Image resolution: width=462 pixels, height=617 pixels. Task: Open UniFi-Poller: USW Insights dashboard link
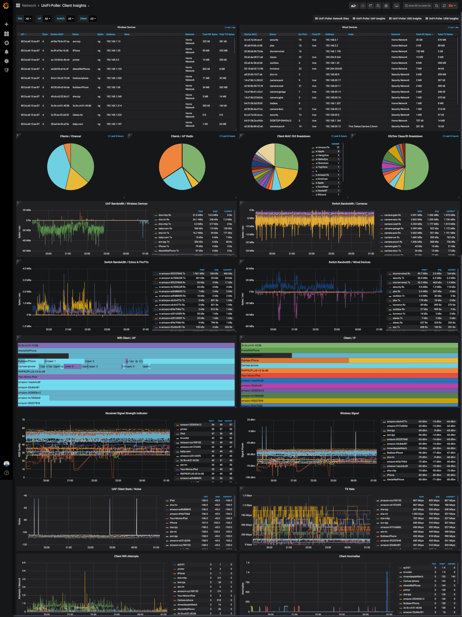pos(442,19)
